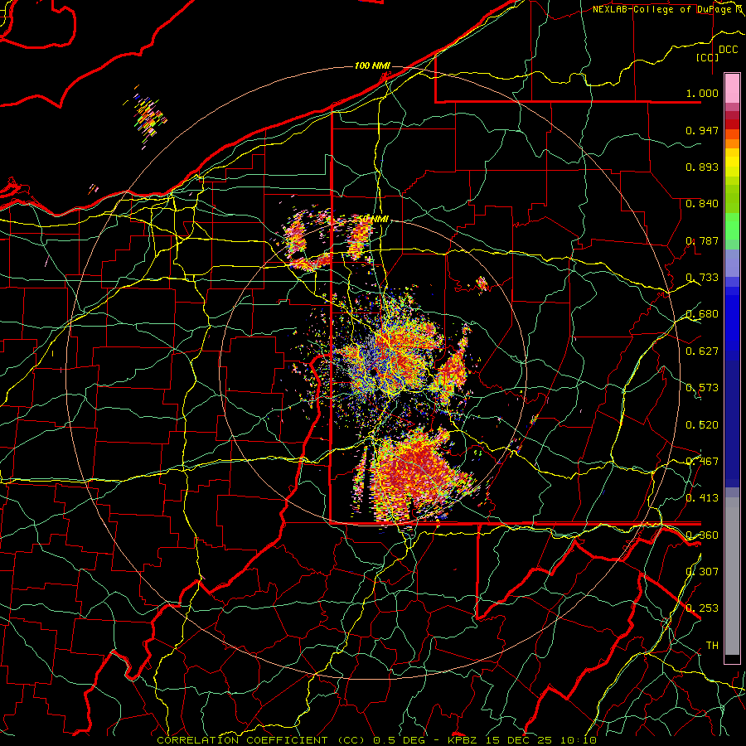Click the TH threshold label
This screenshot has width=746, height=746.
point(712,646)
